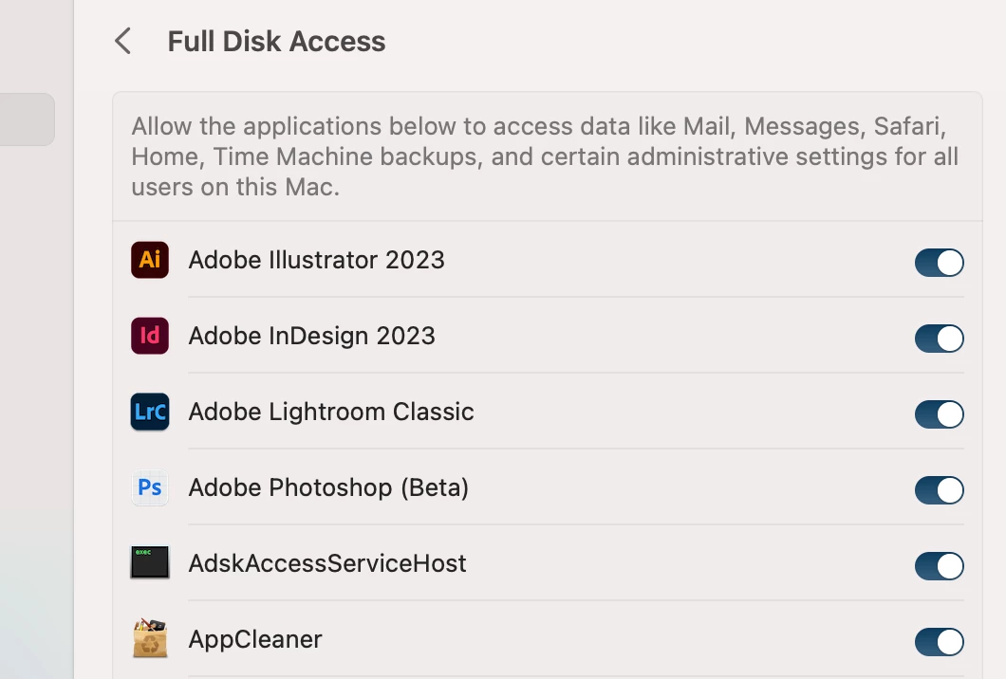Disable the AdskAccessServiceHost switch
The image size is (1006, 679).
point(939,566)
